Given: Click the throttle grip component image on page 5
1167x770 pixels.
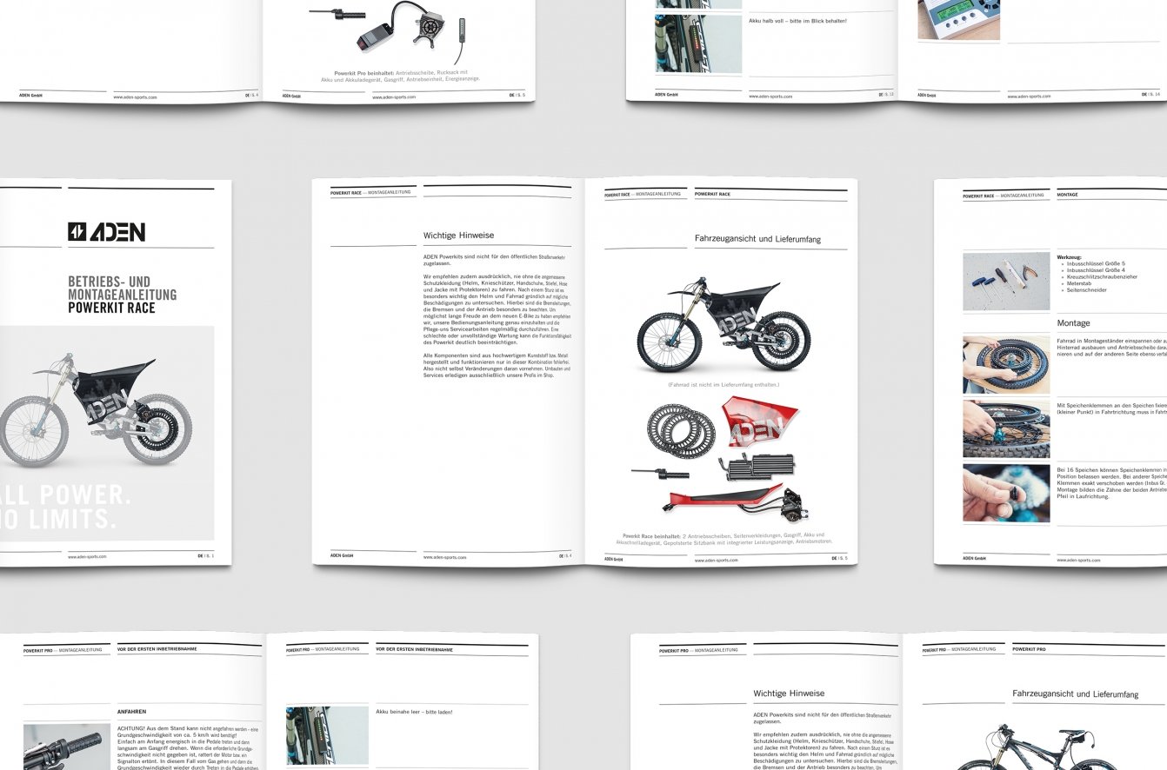Looking at the screenshot, I should 659,474.
